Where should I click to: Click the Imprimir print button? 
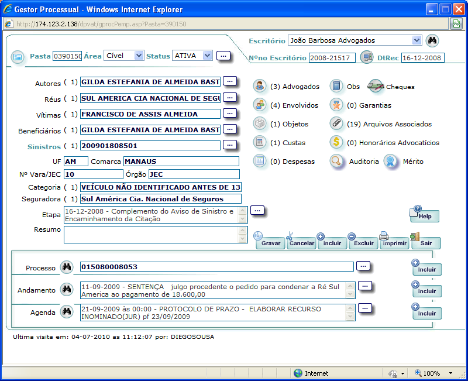394,243
